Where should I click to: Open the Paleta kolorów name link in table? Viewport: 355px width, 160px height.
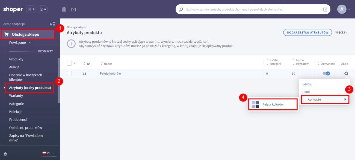click(x=110, y=73)
